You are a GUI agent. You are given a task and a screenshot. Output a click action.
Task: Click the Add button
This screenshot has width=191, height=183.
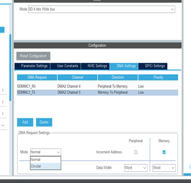point(25,122)
